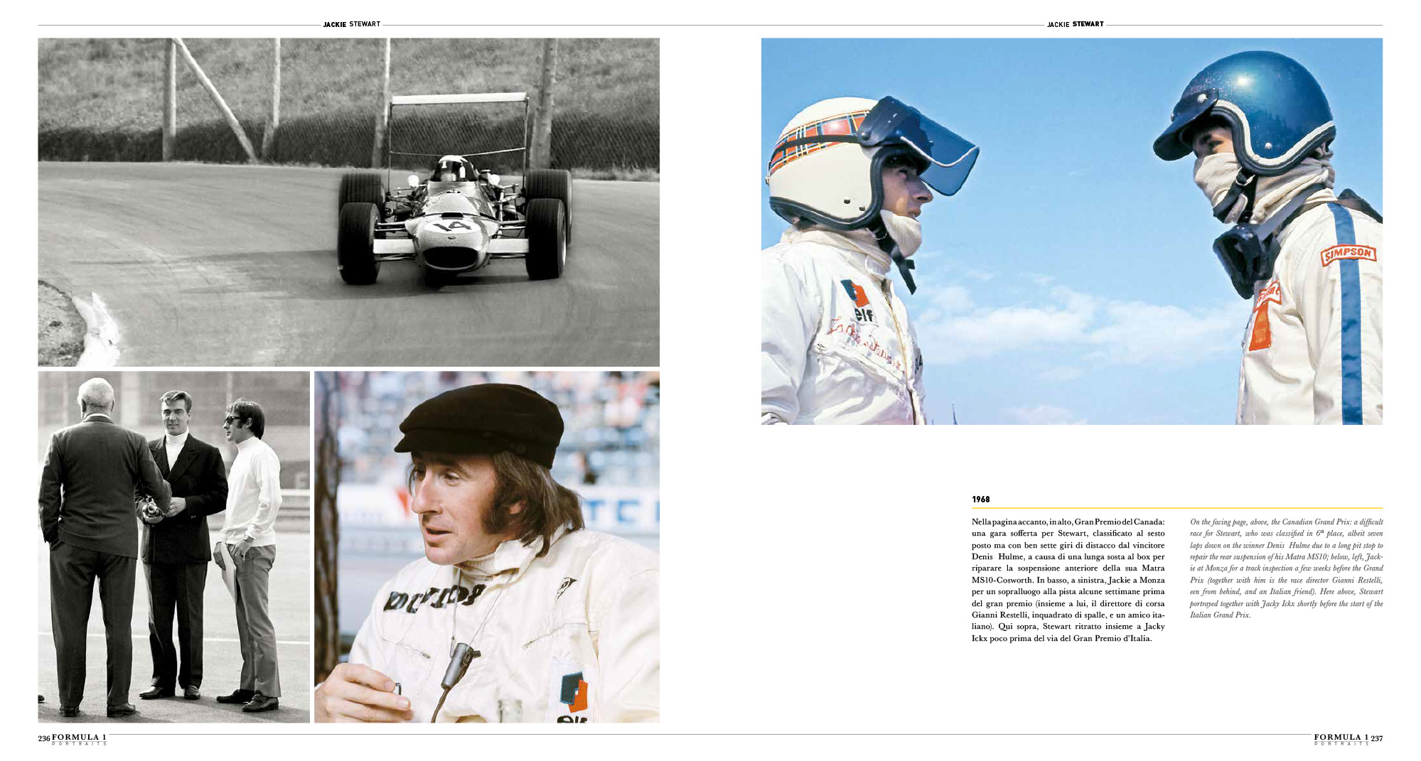Open the Stewart in black cap portrait
The height and width of the screenshot is (761, 1421).
tap(487, 546)
